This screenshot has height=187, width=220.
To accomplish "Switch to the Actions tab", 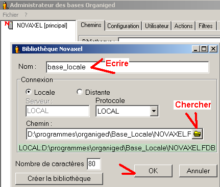I will [183, 26].
